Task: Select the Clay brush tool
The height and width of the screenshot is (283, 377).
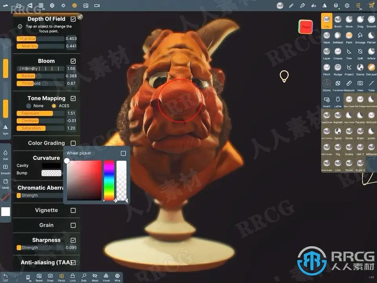Action: (326, 21)
